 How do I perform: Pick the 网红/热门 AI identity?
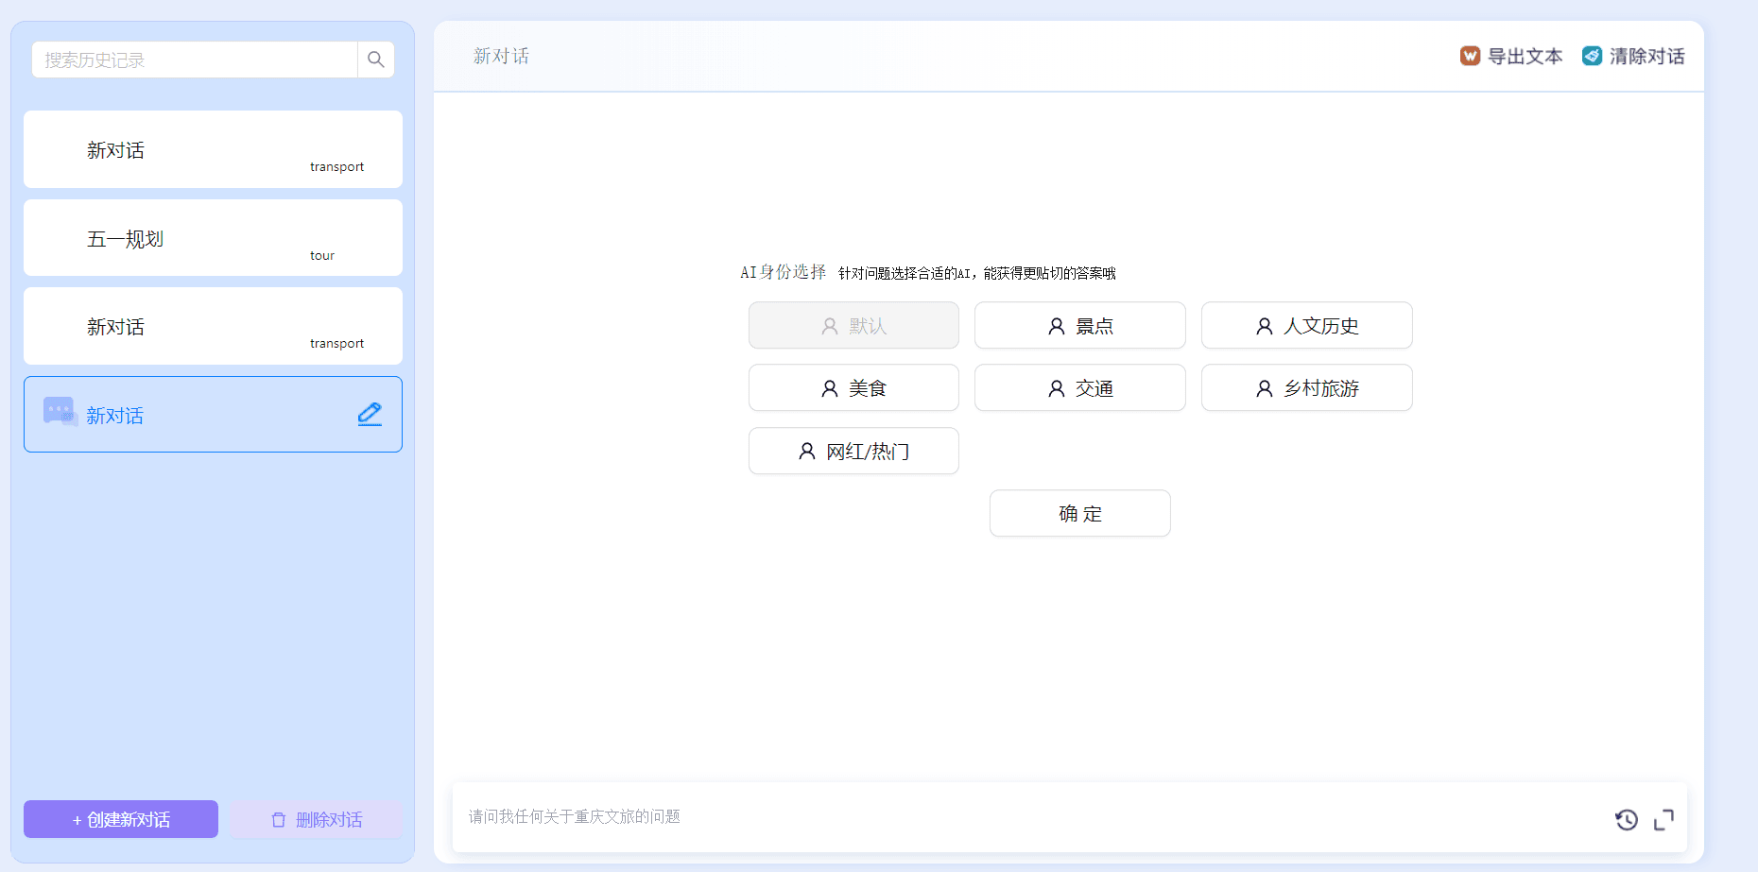[853, 452]
